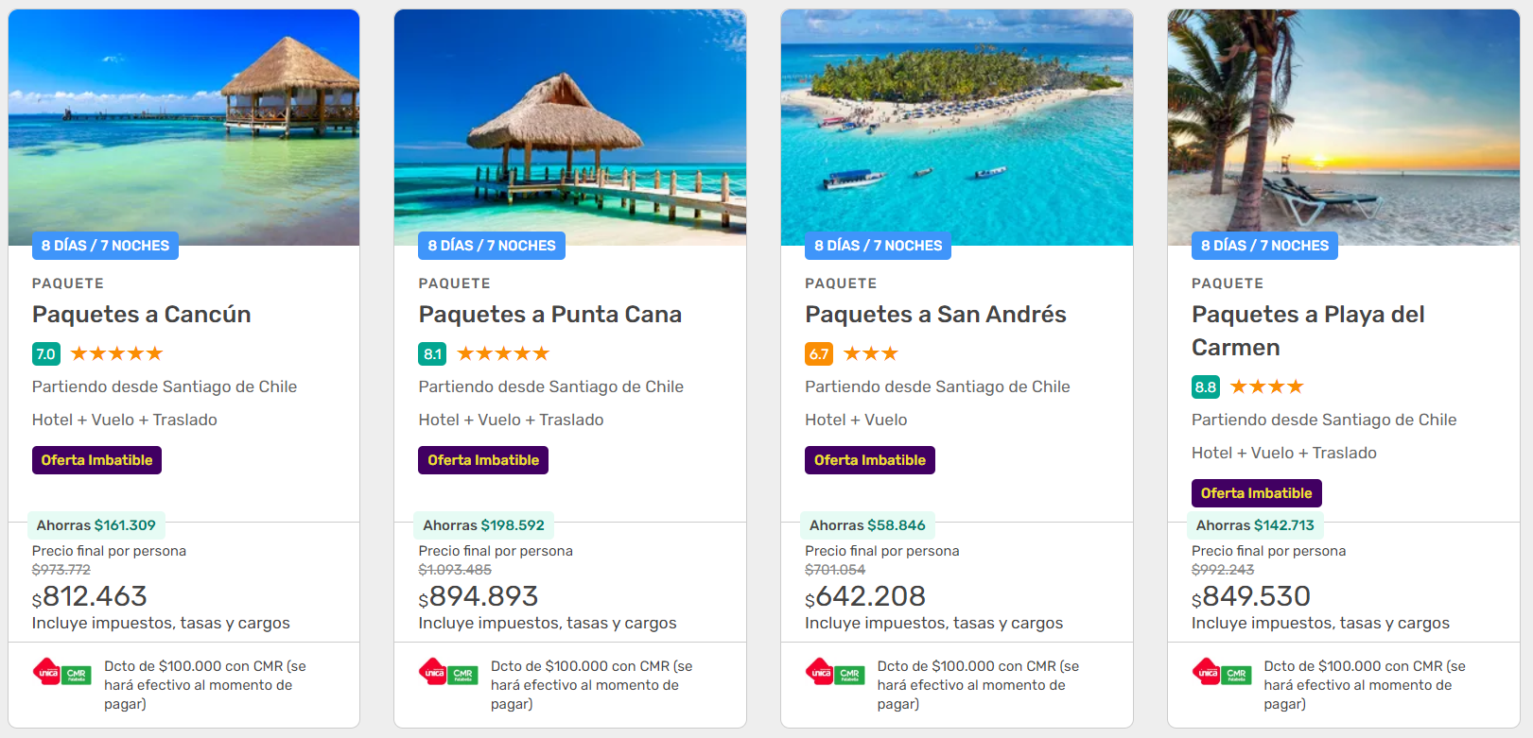
Task: Click the Cancún beach hut photo
Action: click(184, 123)
